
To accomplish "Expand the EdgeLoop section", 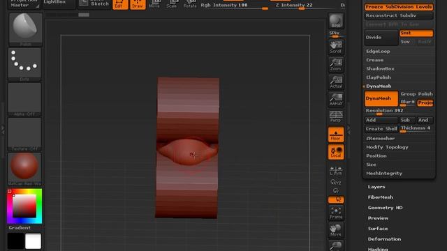I will tap(378, 52).
